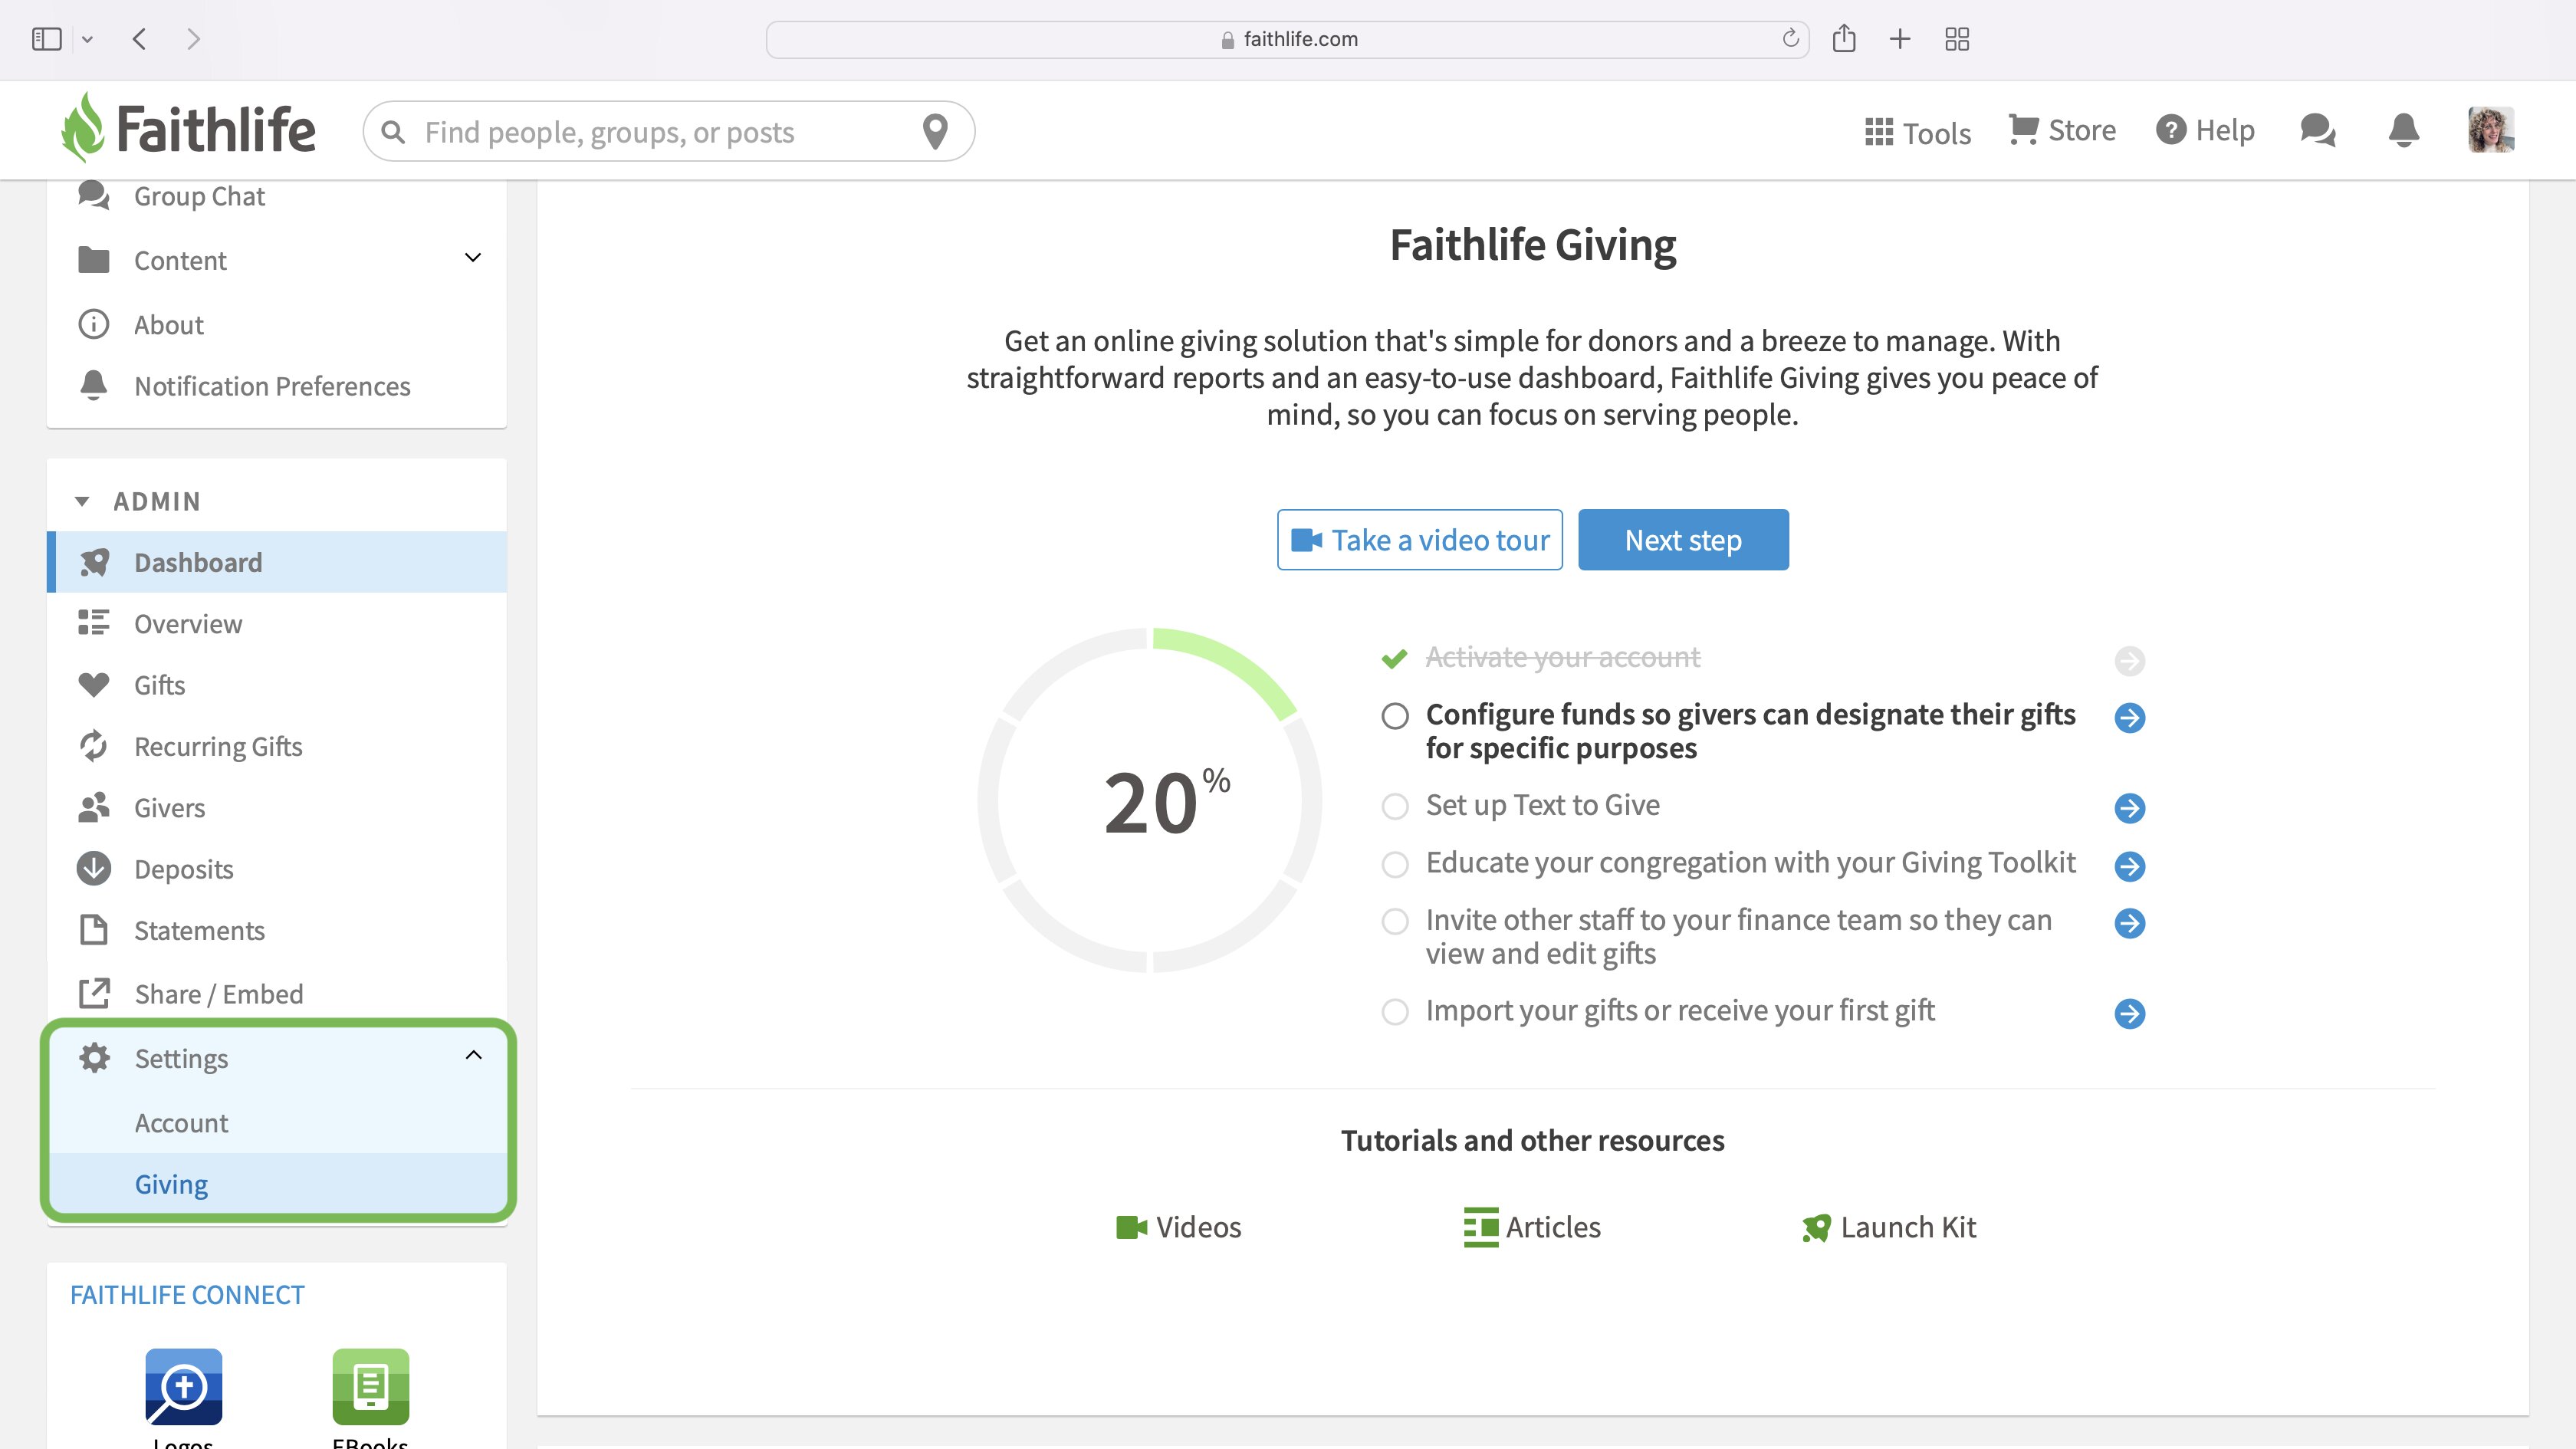Open the Tools grid icon
Screen dimensions: 2576x1449
click(x=1879, y=132)
